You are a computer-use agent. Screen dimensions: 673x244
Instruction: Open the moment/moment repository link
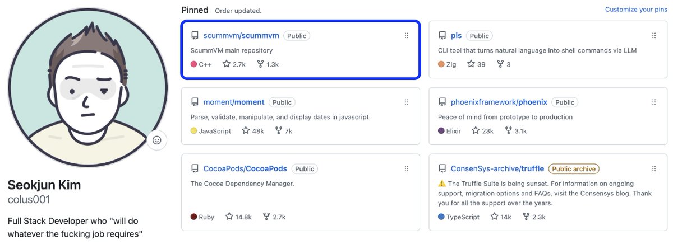pyautogui.click(x=233, y=102)
